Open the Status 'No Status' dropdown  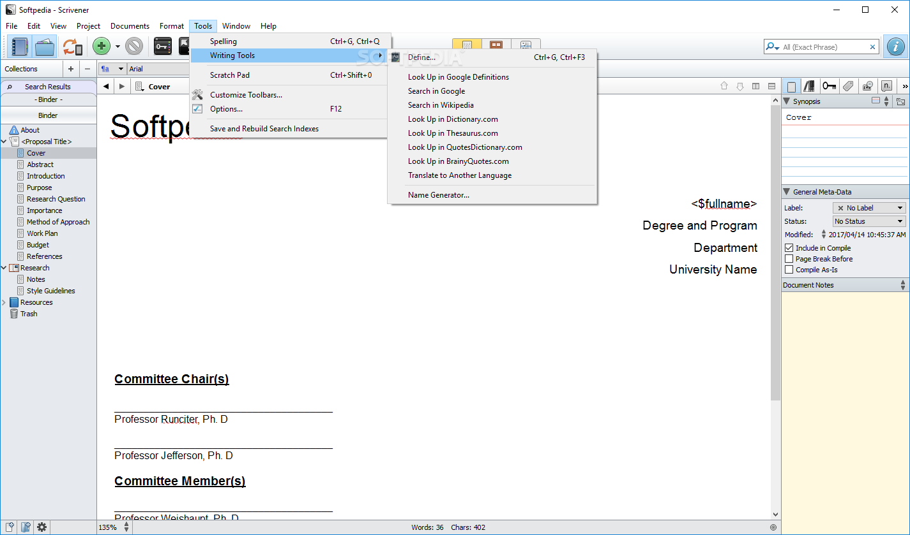coord(869,221)
